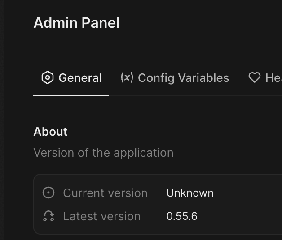Click empty area inside the version info card
Viewport: 282px width, 240px height.
248,205
